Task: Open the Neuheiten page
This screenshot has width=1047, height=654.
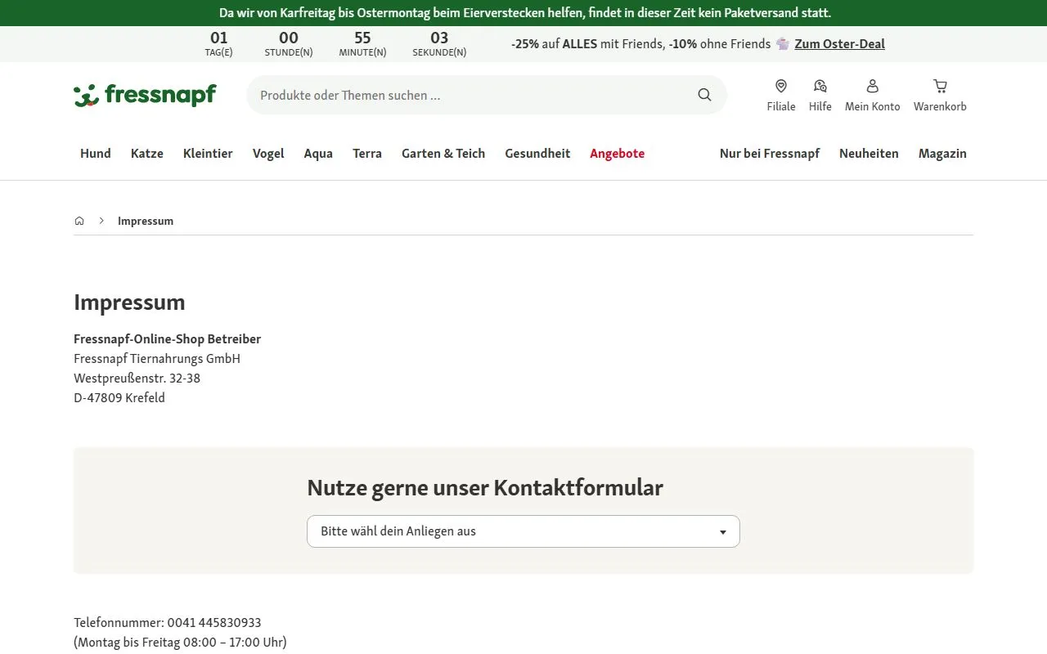Action: coord(869,154)
